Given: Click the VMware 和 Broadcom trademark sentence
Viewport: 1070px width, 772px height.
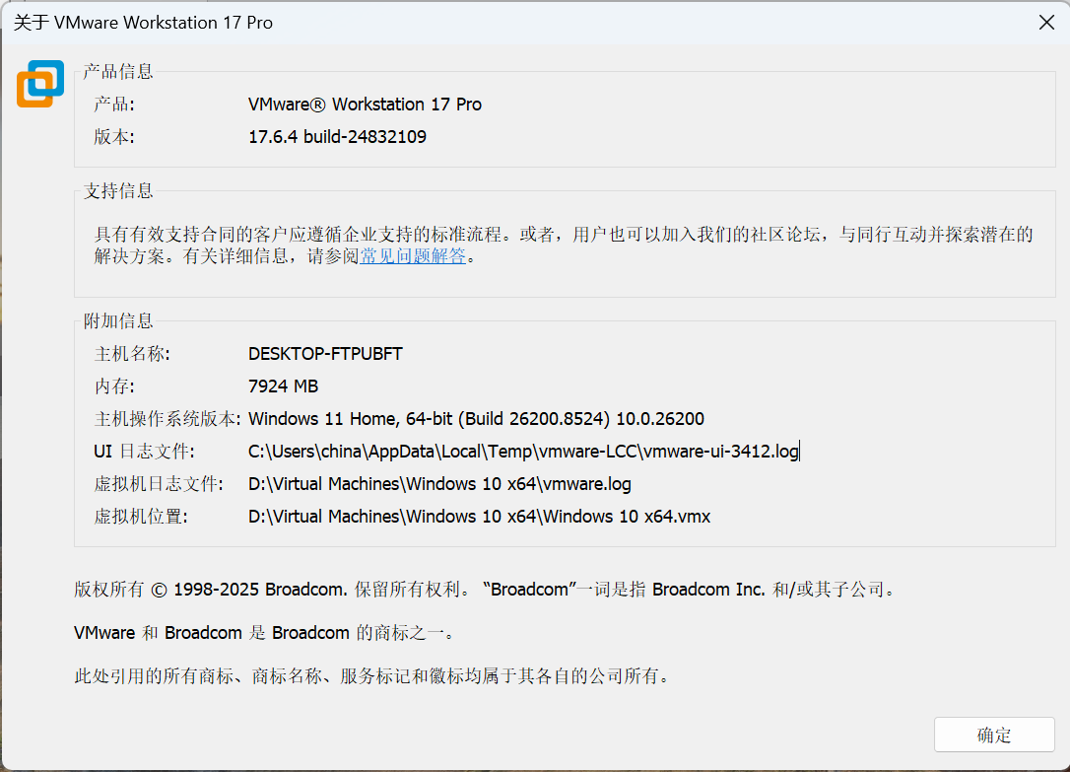Looking at the screenshot, I should coord(265,633).
